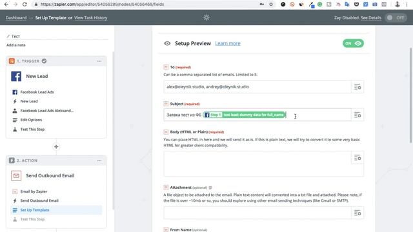Click the Subject field type icon
Viewport: 413px width, 232px height.
click(x=166, y=104)
